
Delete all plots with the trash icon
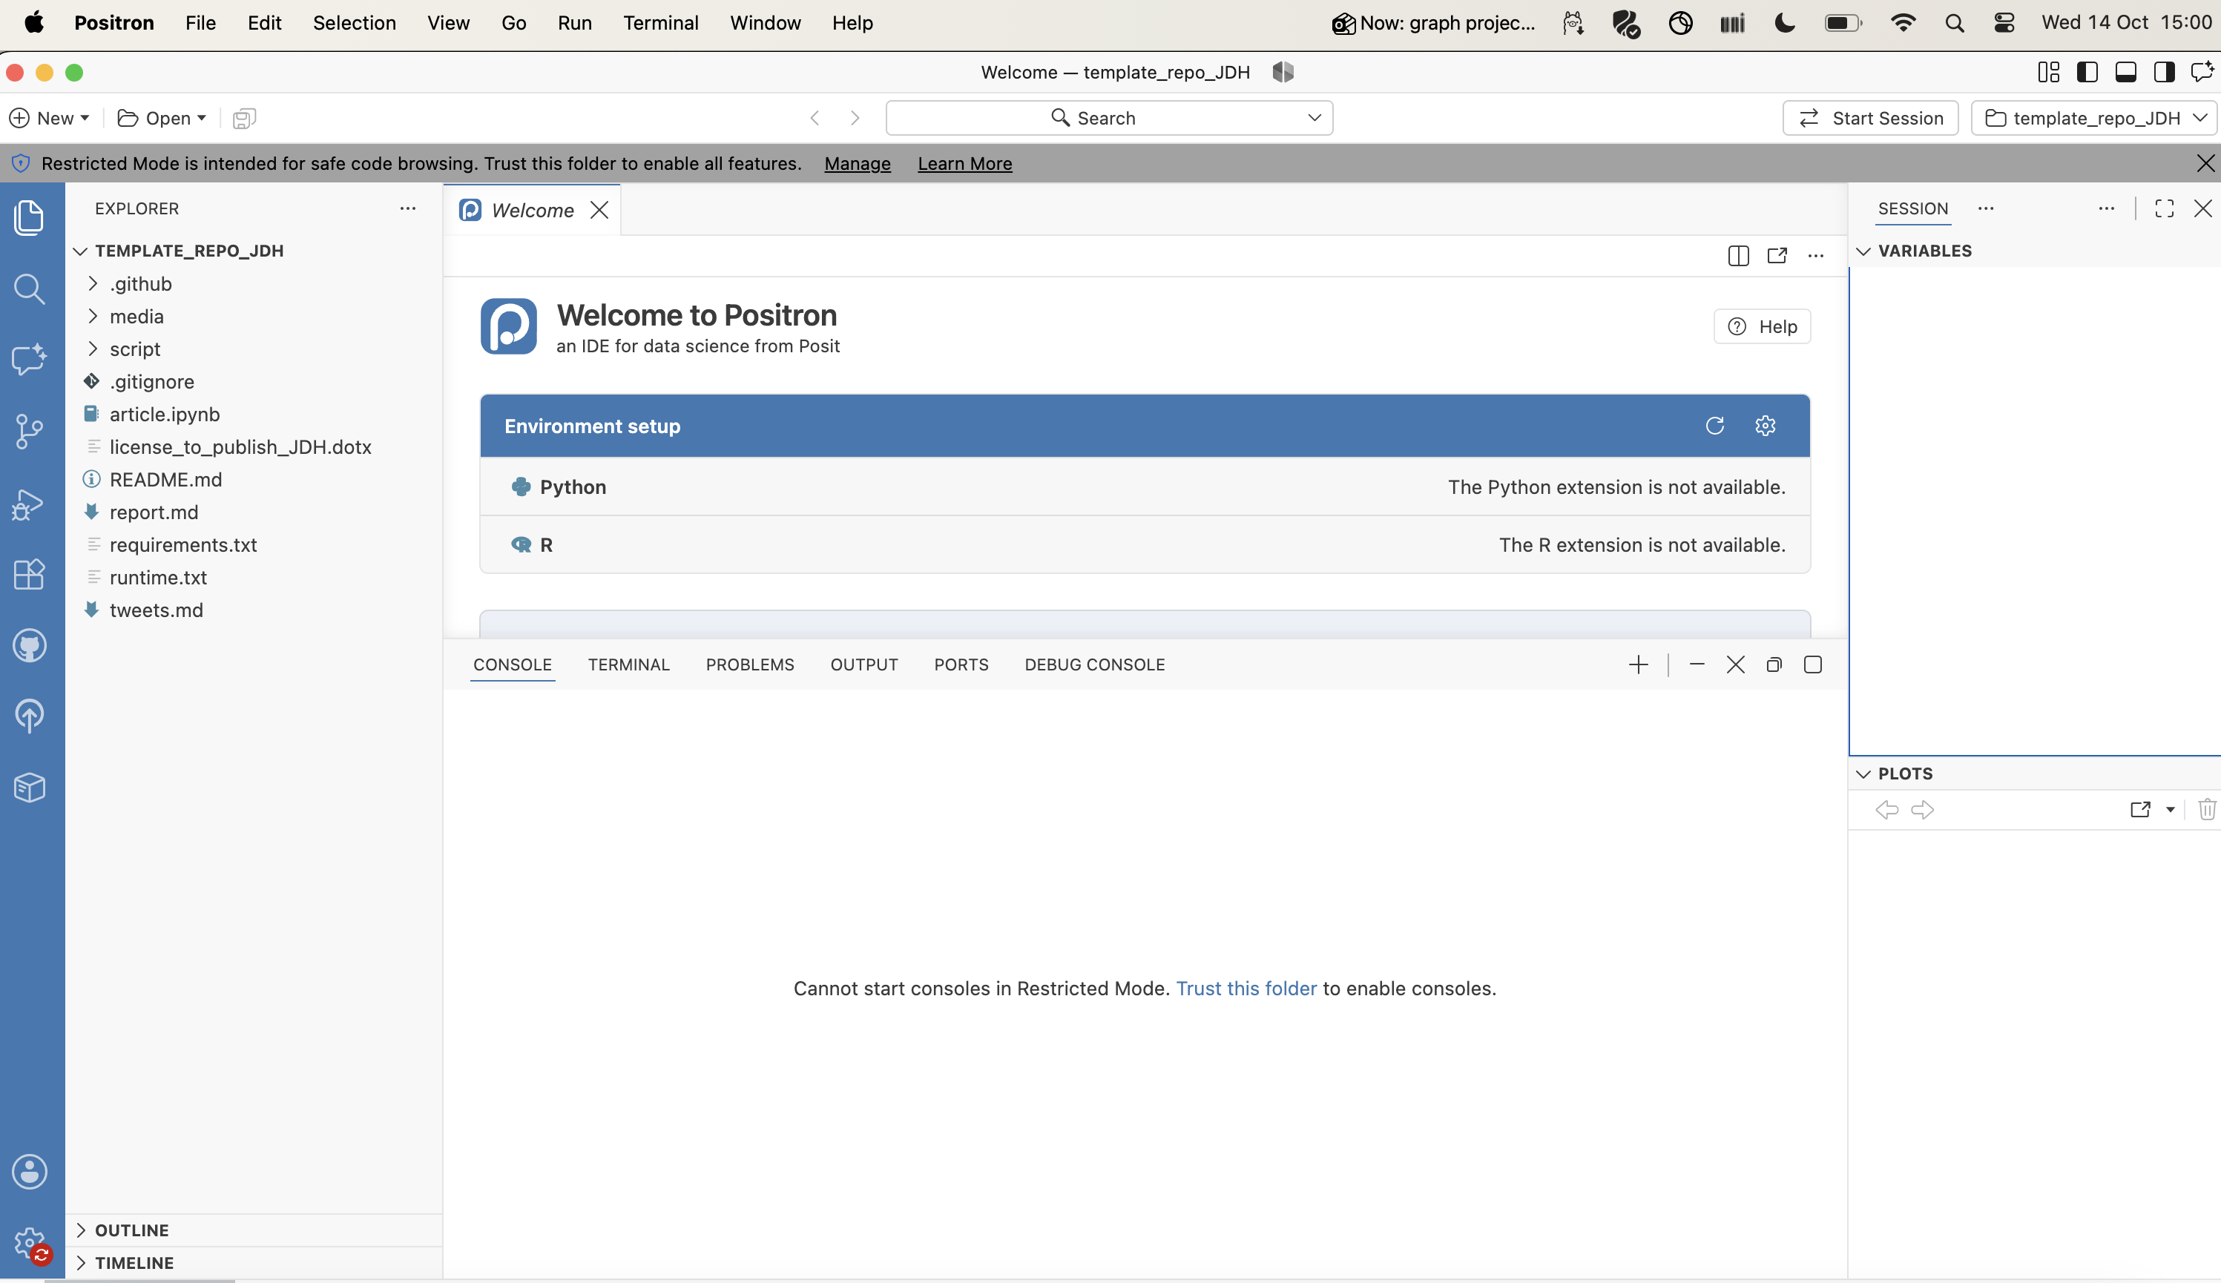point(2206,809)
